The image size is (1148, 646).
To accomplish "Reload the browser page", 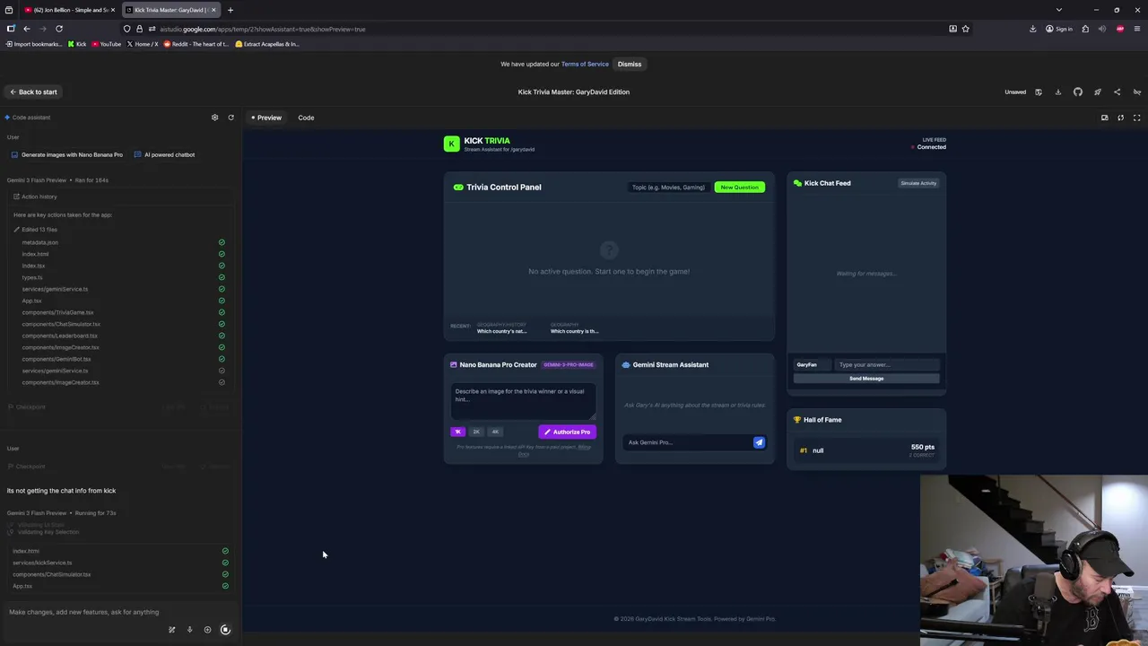I will [59, 29].
